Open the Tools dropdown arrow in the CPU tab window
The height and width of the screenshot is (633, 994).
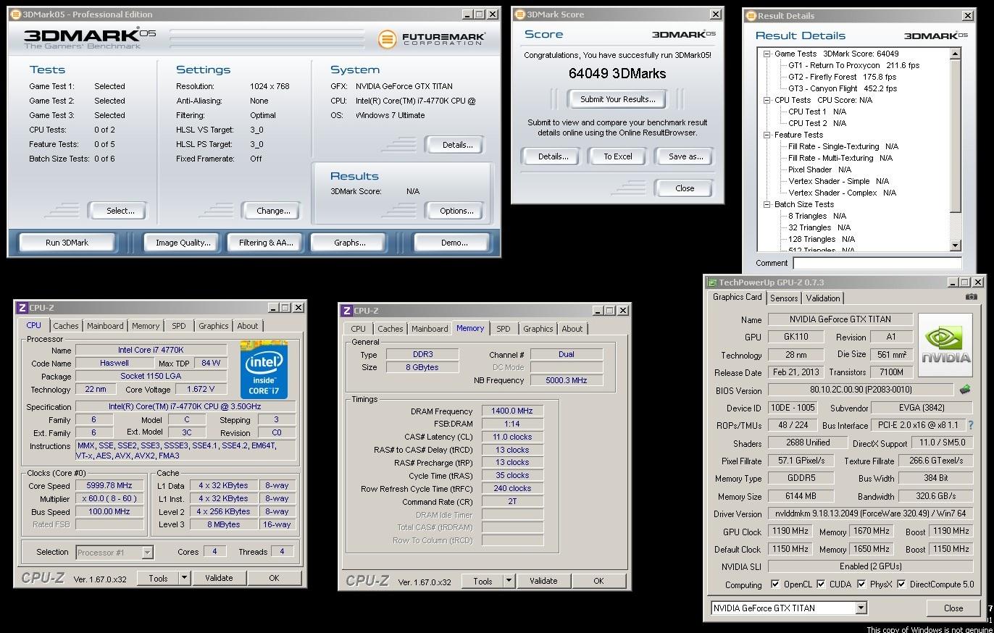click(184, 578)
